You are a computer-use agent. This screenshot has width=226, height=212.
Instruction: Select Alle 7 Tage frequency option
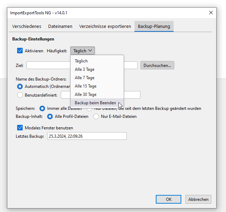97,78
